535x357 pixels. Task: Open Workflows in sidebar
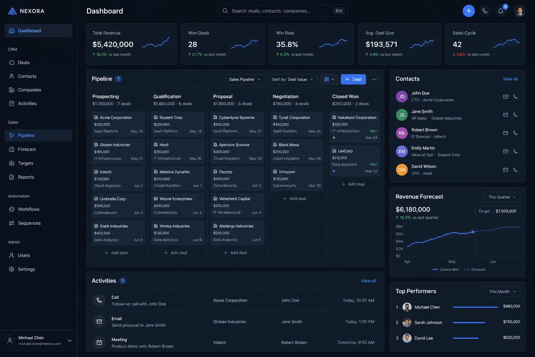point(38,209)
